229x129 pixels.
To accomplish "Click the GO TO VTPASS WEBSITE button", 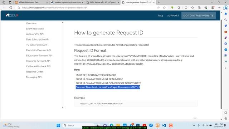I will 199,15.
